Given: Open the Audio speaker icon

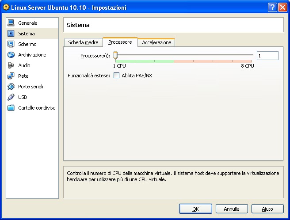Looking at the screenshot, I should click(x=11, y=65).
